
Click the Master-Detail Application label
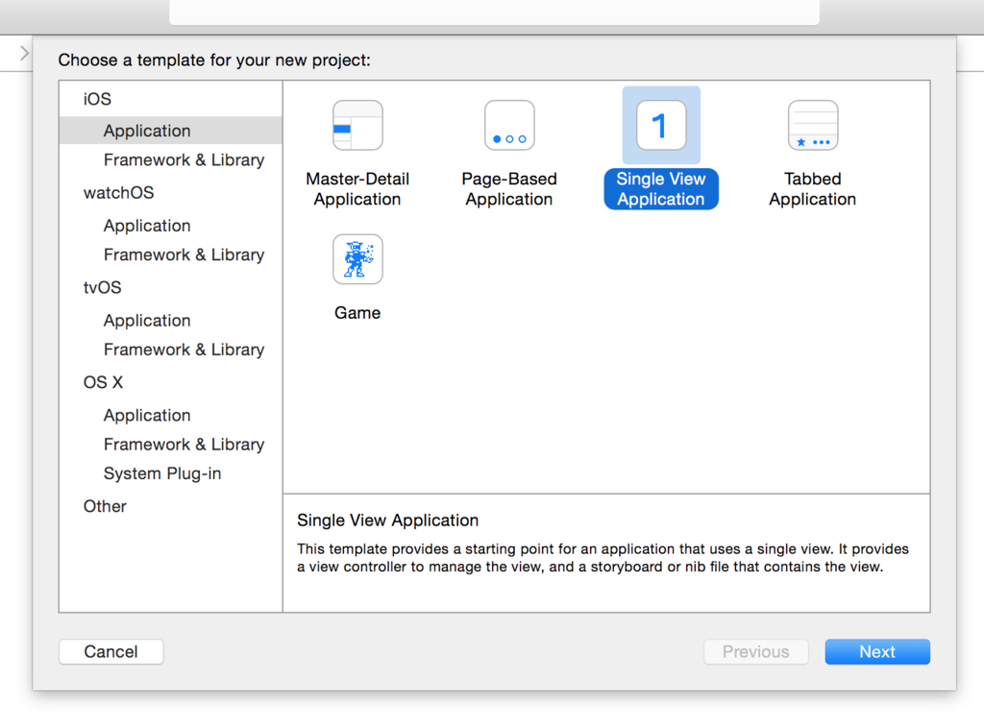tap(357, 189)
